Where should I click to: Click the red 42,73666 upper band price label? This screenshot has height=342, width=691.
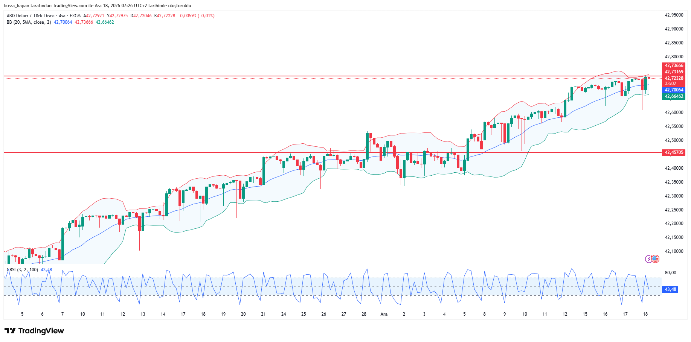pos(674,65)
